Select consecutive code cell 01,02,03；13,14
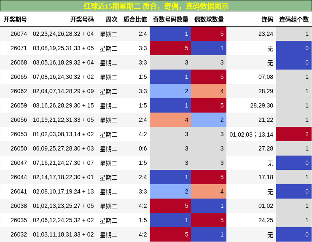 pos(251,134)
